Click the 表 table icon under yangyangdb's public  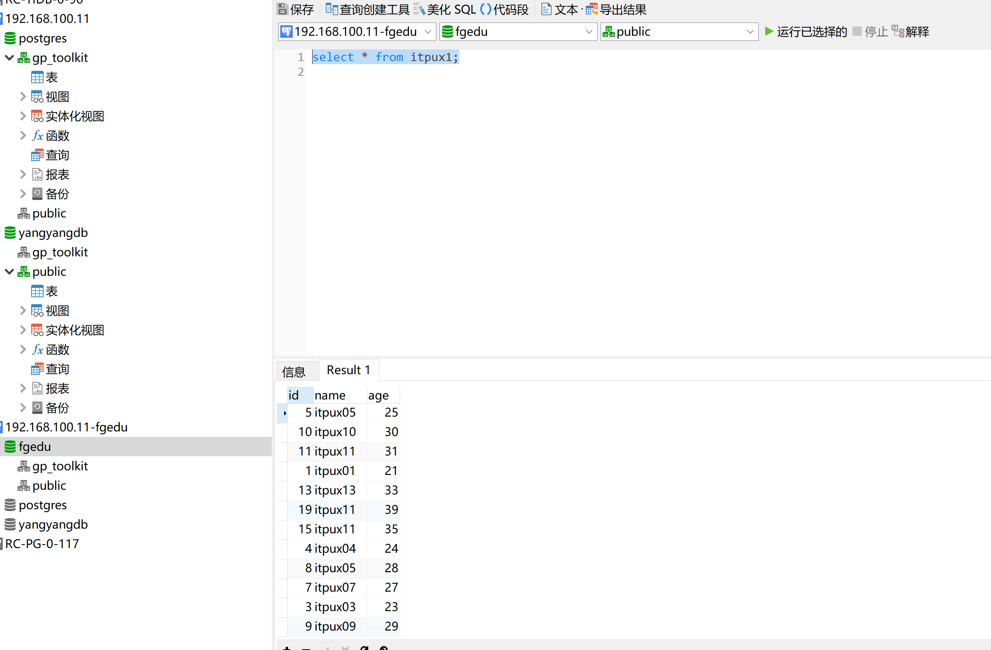pyautogui.click(x=37, y=291)
